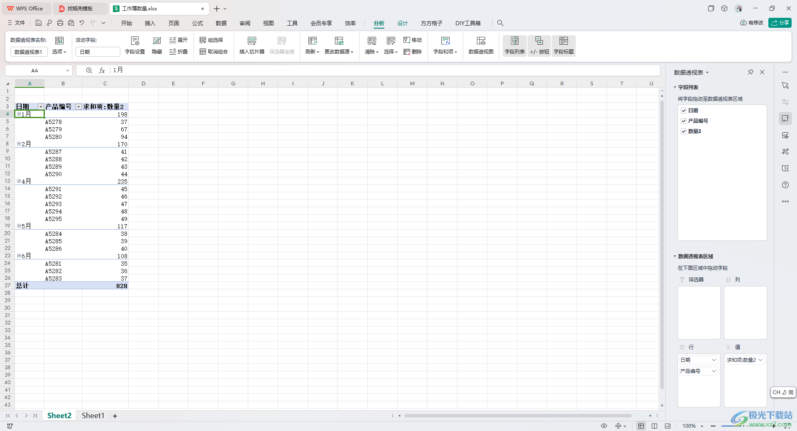The image size is (797, 431).
Task: Open the 找稻壳模板 tab
Action: [x=80, y=8]
